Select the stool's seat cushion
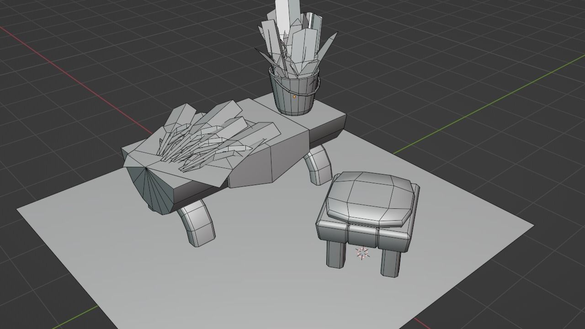 coord(370,199)
